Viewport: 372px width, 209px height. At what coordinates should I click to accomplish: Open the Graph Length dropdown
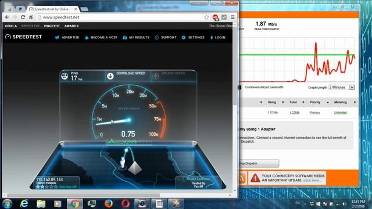341,87
